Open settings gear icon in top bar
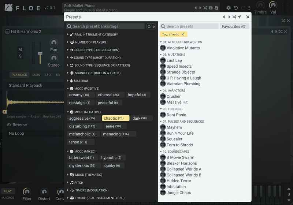This screenshot has width=293, height=205. point(228,8)
